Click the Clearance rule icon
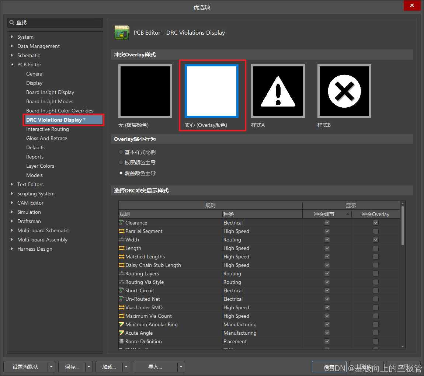 pos(122,223)
